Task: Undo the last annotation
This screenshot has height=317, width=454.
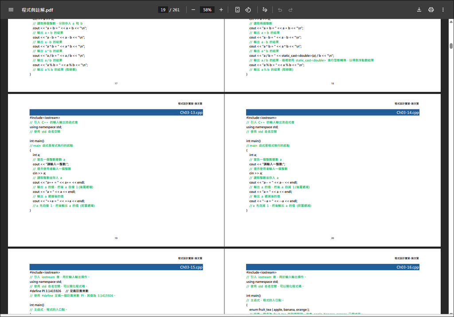Action: tap(280, 10)
